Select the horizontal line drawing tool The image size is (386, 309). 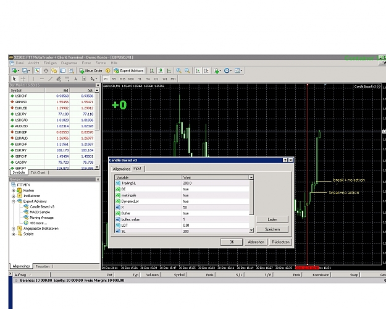41,79
